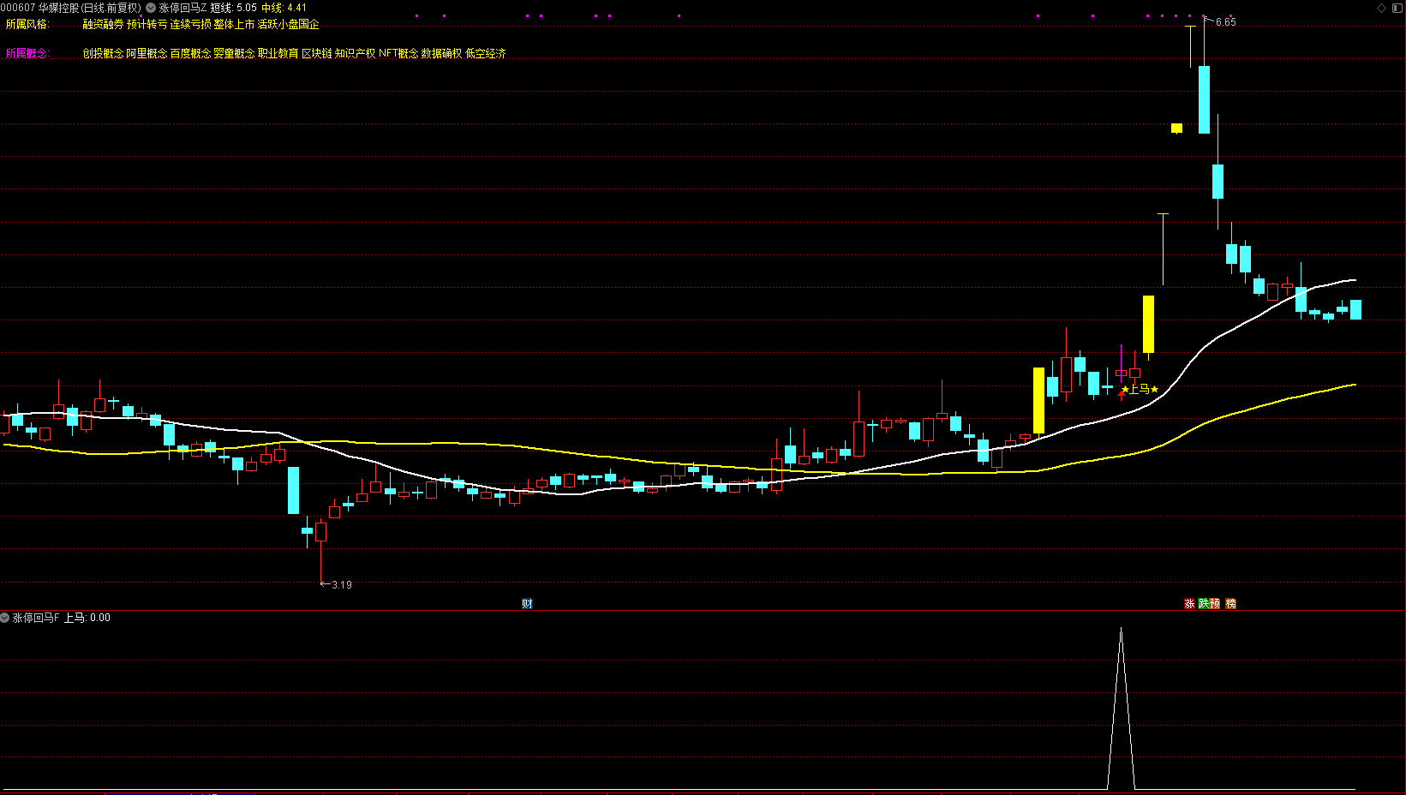Open the 涨停回马F sub-indicator dropdown arrow
The image size is (1406, 795).
click(4, 618)
